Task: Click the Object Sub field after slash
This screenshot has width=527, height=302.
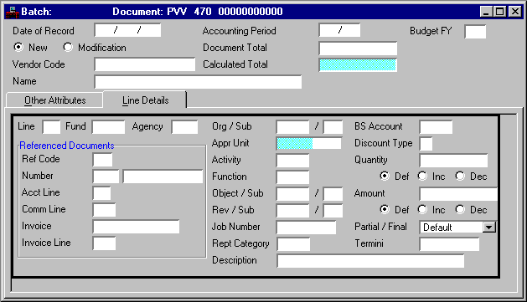Action: coord(333,194)
